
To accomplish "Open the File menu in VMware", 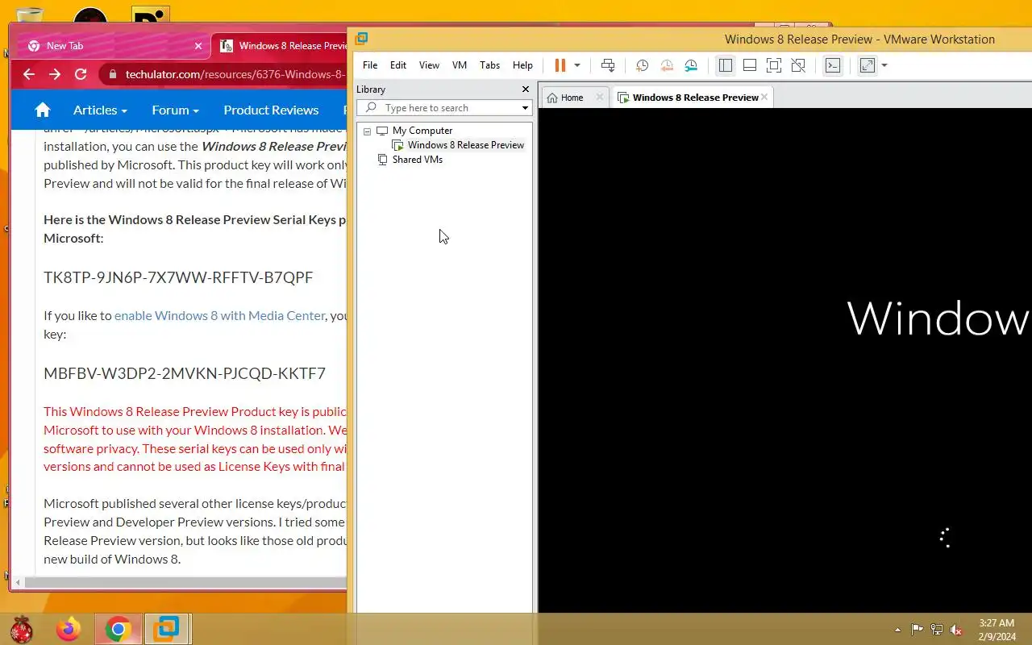I will tap(370, 65).
